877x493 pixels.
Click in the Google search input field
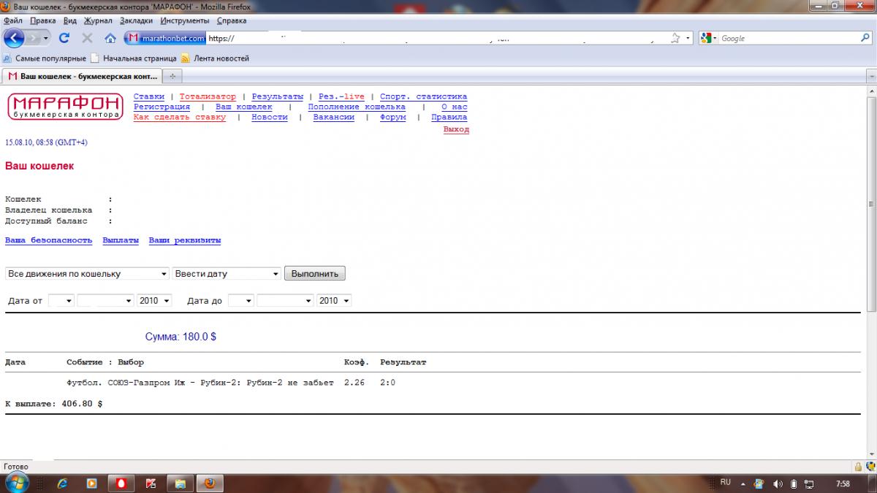click(x=788, y=38)
